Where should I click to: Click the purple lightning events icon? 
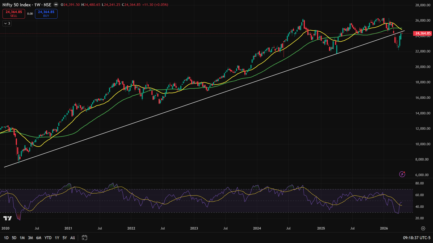403,174
